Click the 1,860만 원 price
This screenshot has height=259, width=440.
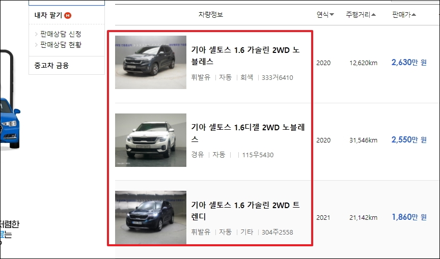point(409,217)
